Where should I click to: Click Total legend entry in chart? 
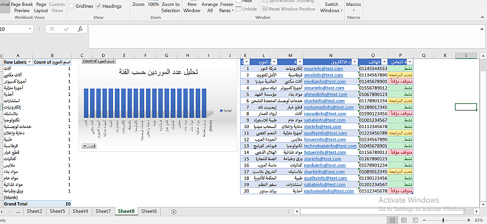(226, 111)
